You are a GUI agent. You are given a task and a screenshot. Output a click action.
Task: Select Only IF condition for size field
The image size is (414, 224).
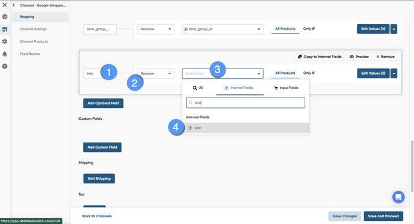click(309, 73)
